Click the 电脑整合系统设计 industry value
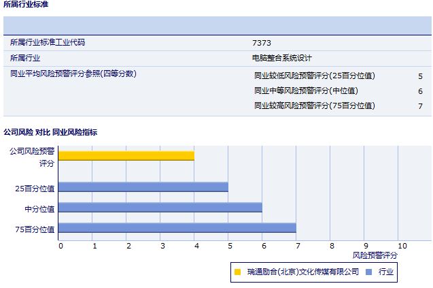Viewport: 433px width, 288px height. point(282,59)
